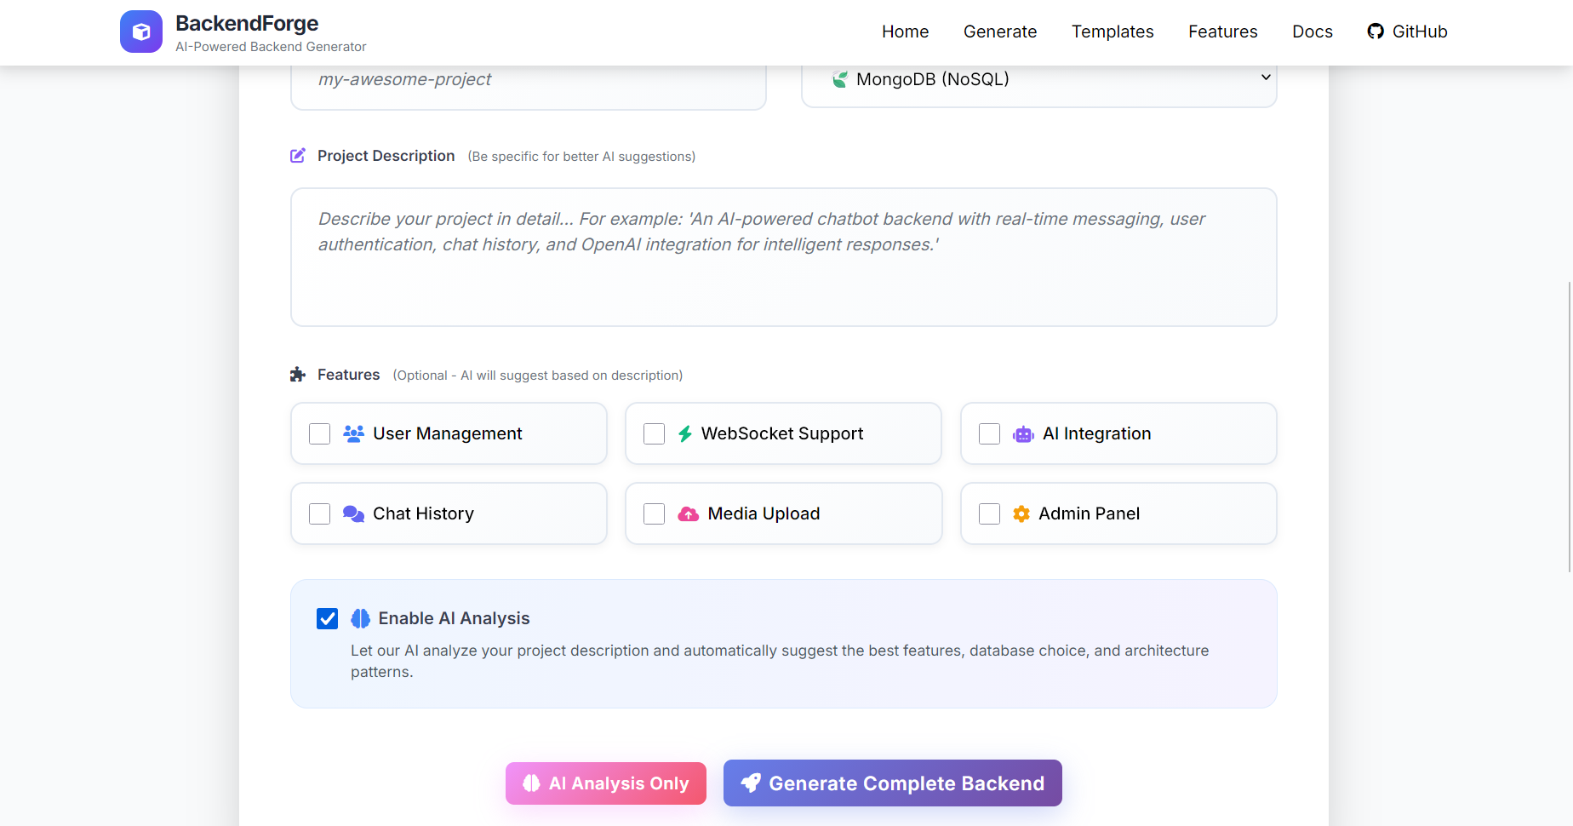Click the User Management label text
The image size is (1573, 826).
coord(448,433)
